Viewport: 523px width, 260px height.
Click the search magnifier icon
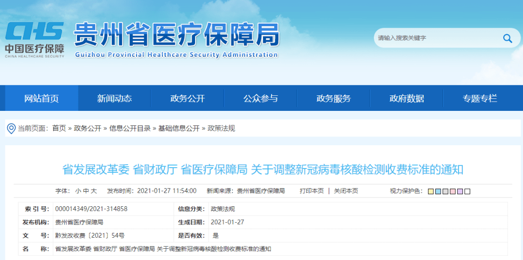(x=508, y=38)
